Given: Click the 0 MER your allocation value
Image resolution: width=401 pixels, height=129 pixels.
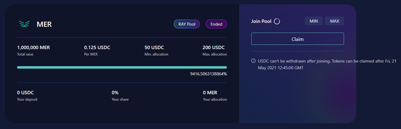Looking at the screenshot, I should click(x=210, y=93).
